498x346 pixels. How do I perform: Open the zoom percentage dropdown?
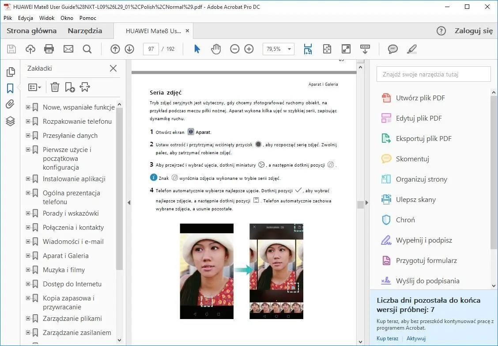coord(289,49)
